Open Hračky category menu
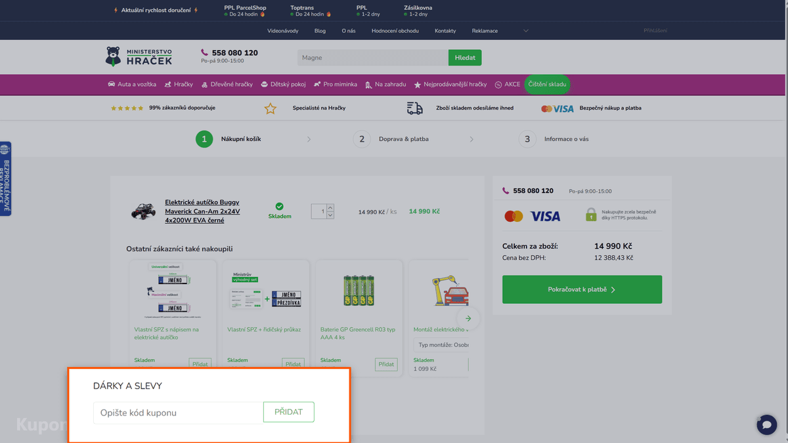This screenshot has height=443, width=788. pos(179,85)
